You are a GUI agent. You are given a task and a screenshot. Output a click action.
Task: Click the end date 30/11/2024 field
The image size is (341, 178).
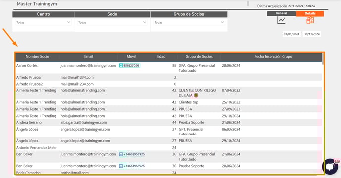click(312, 34)
